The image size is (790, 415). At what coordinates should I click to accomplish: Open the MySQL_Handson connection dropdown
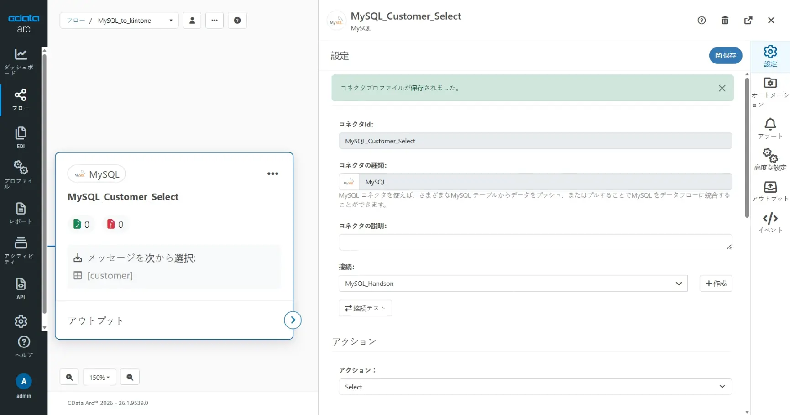click(x=512, y=283)
